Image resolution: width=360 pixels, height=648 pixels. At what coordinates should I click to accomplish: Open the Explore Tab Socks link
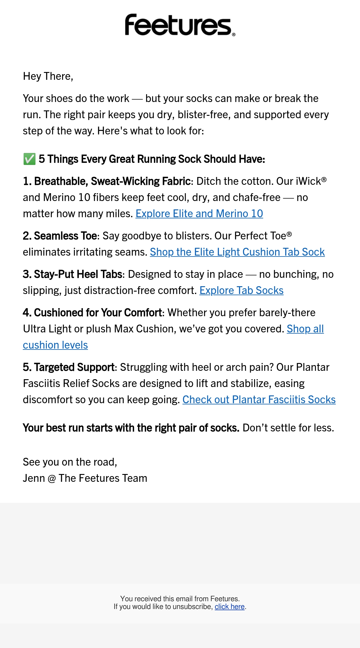[241, 290]
